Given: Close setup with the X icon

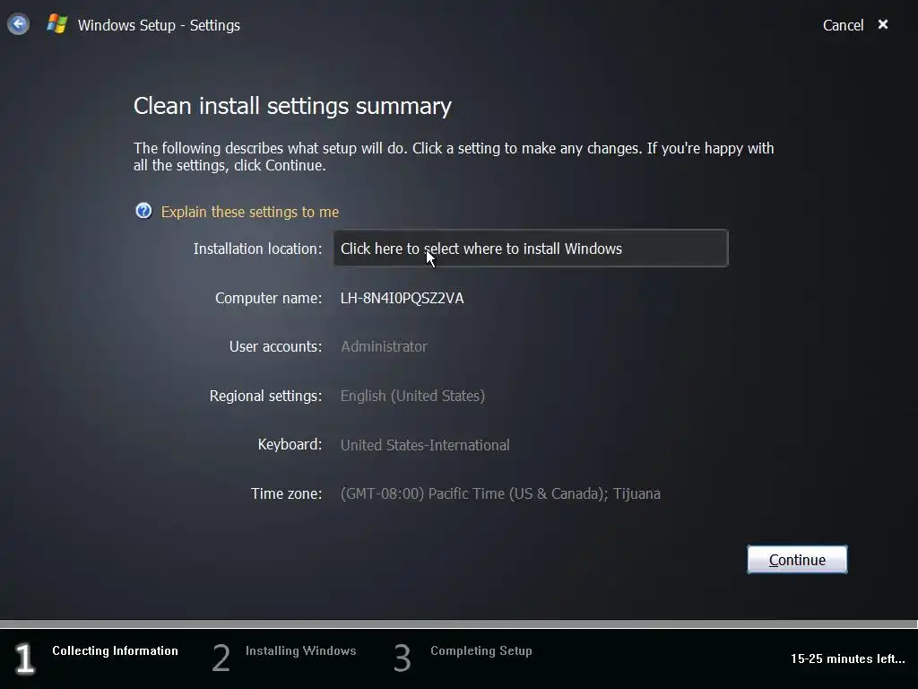Looking at the screenshot, I should coord(883,24).
